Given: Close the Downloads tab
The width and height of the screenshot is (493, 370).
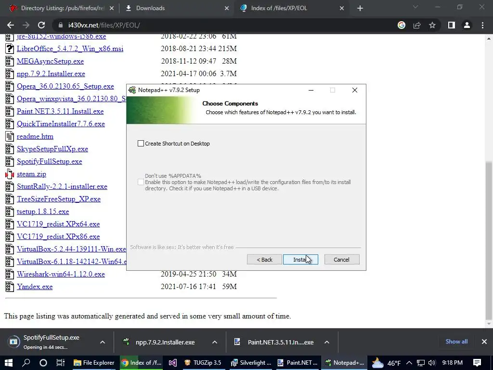Looking at the screenshot, I should (227, 9).
